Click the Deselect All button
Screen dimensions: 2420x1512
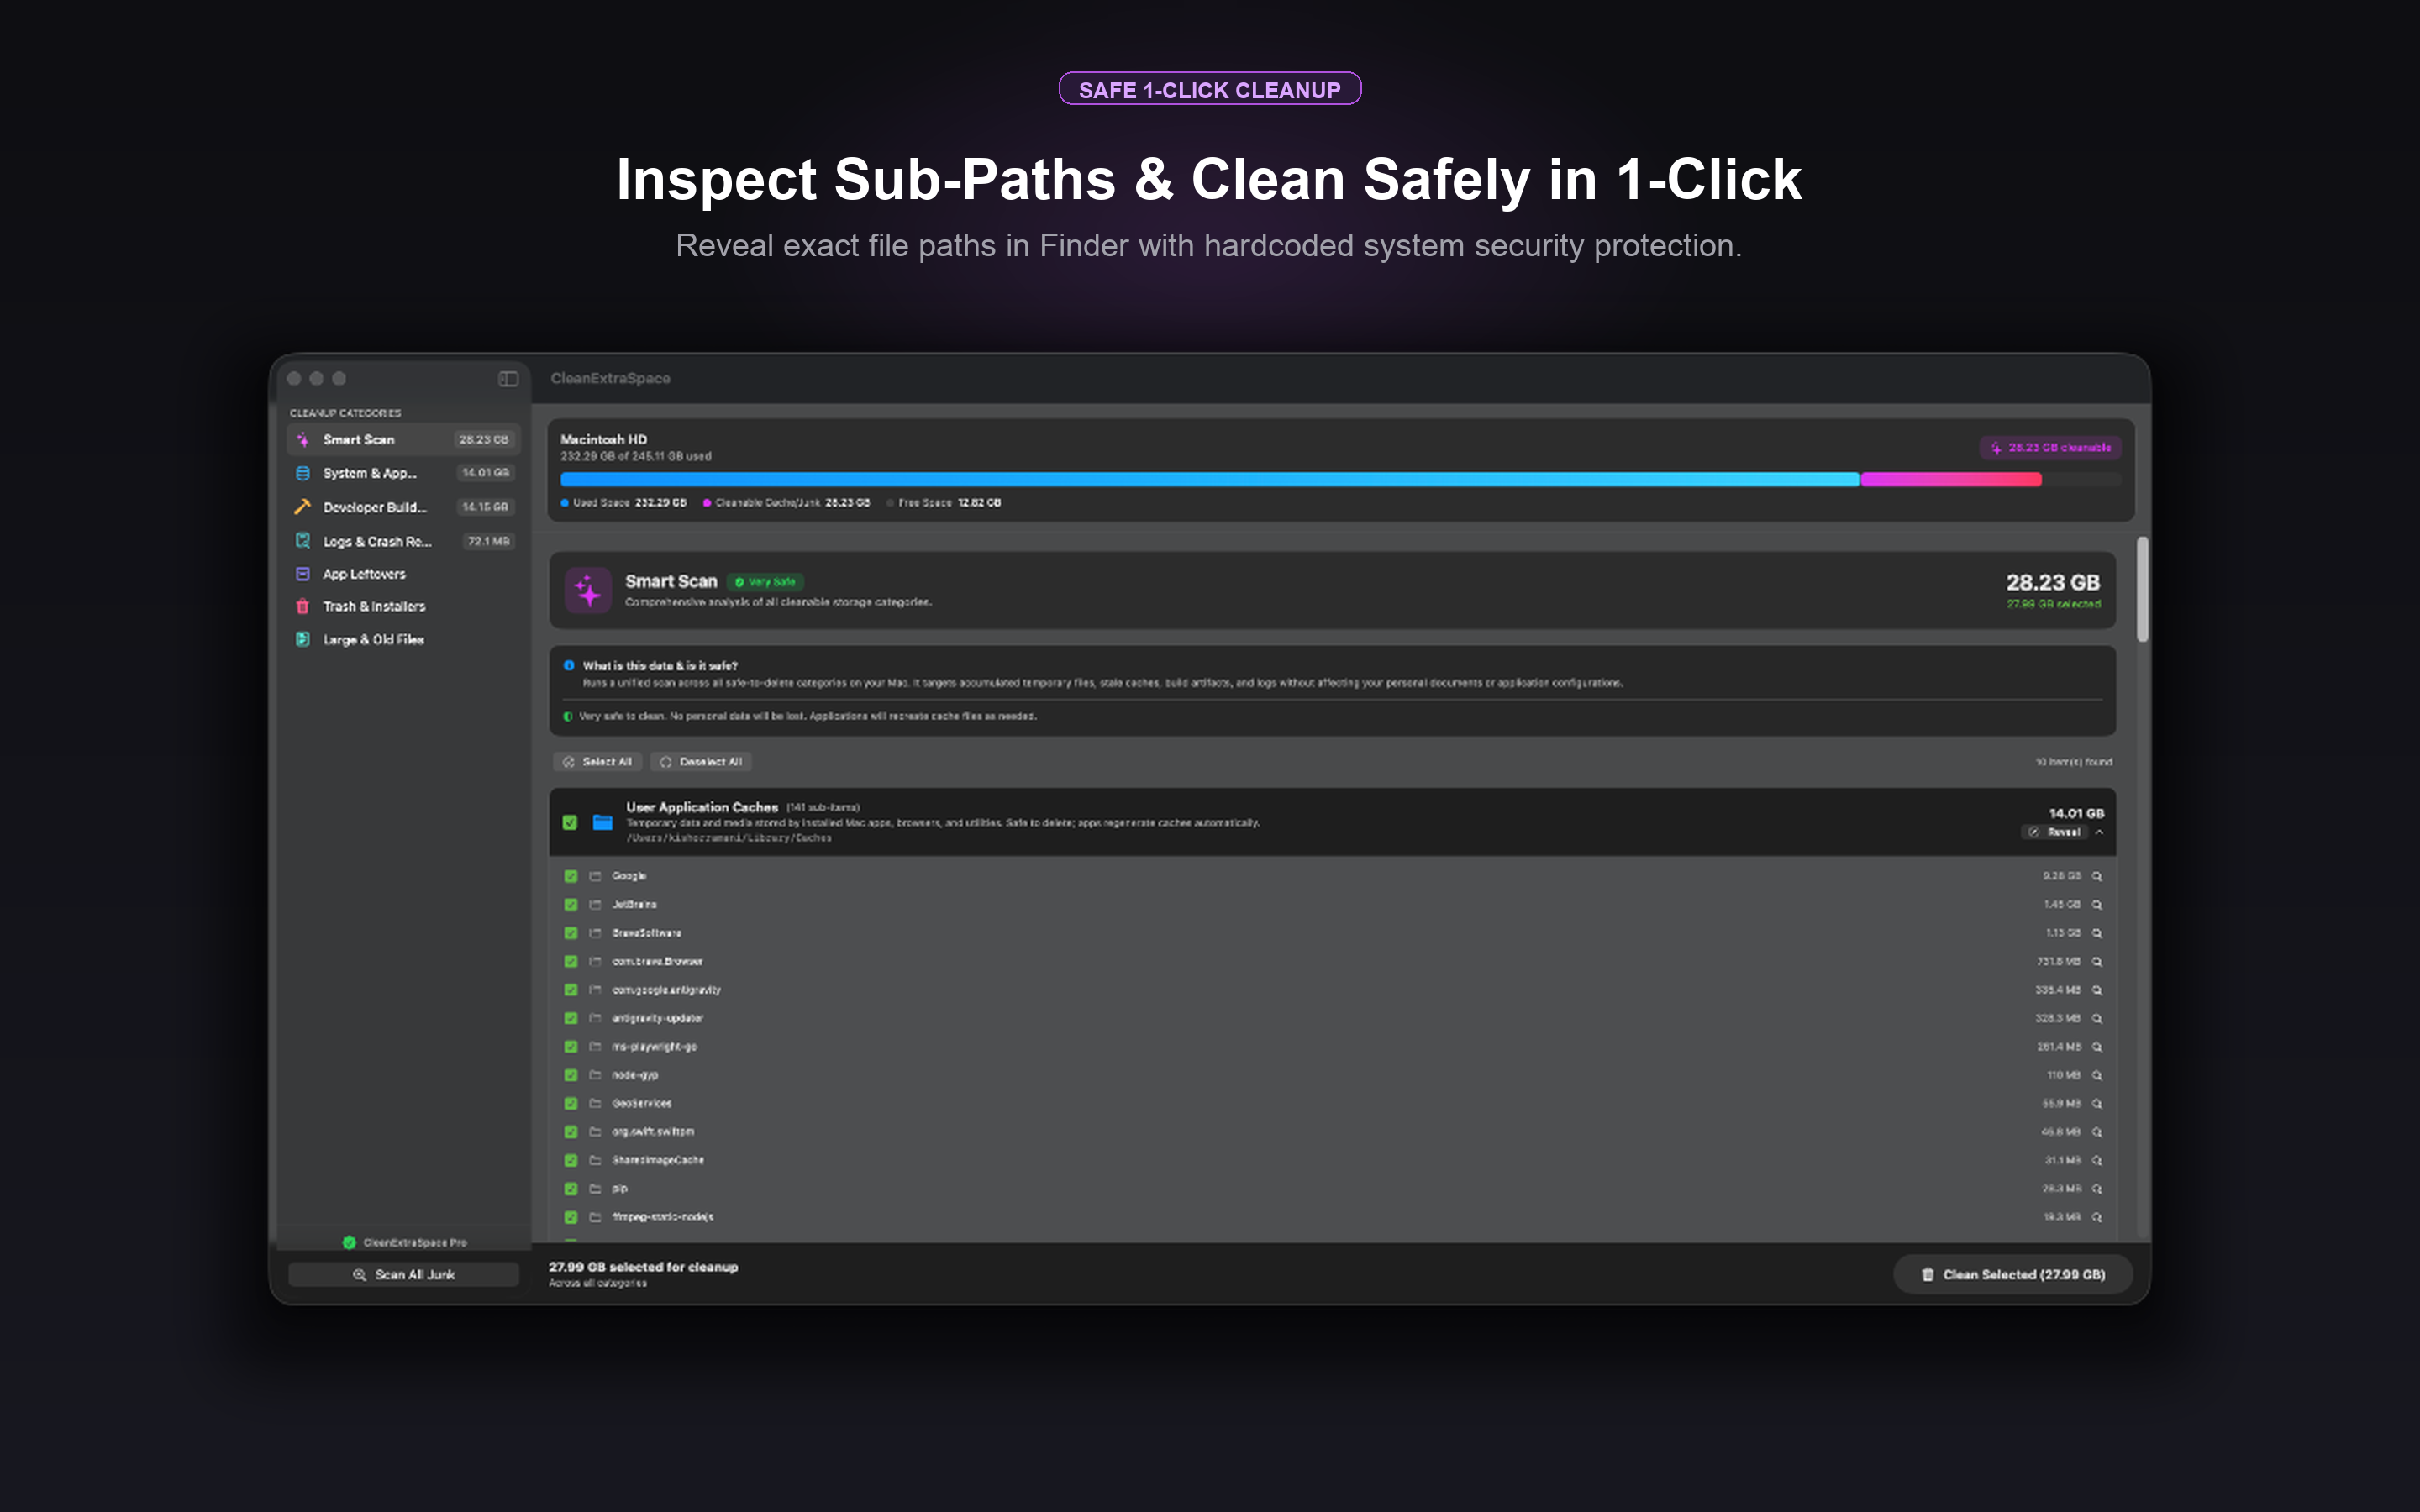[701, 762]
